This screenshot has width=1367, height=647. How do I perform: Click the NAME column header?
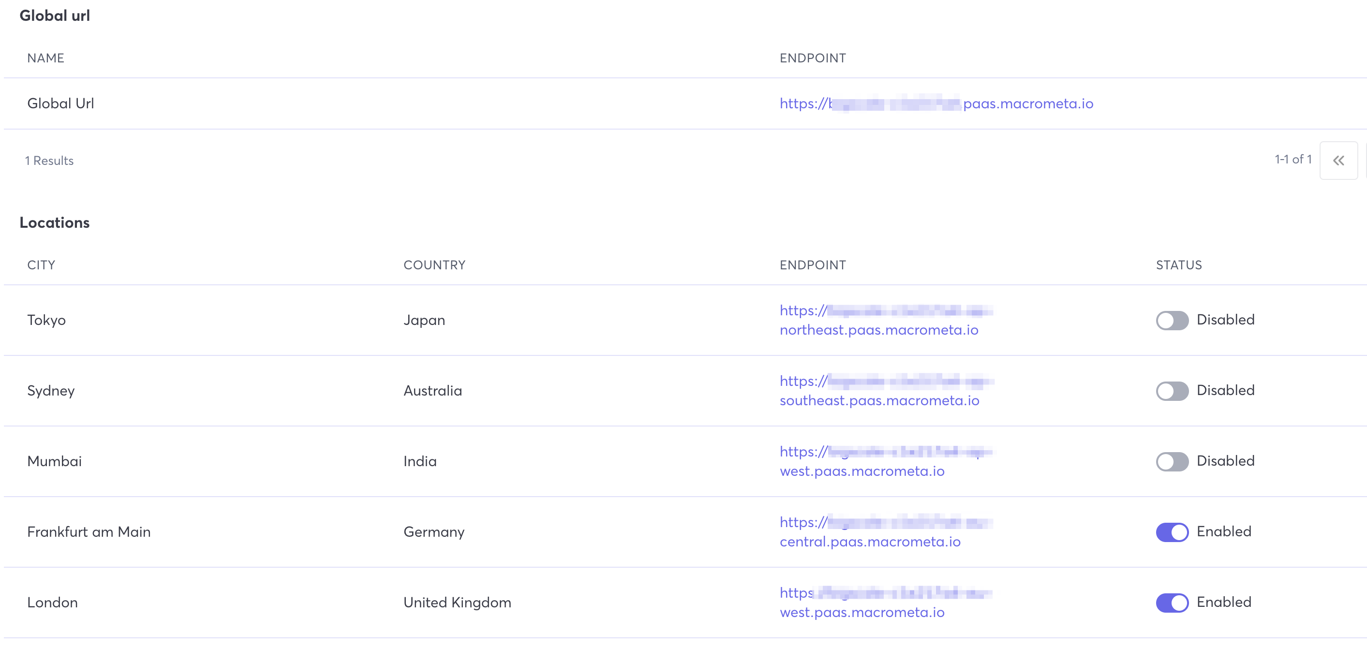tap(45, 59)
